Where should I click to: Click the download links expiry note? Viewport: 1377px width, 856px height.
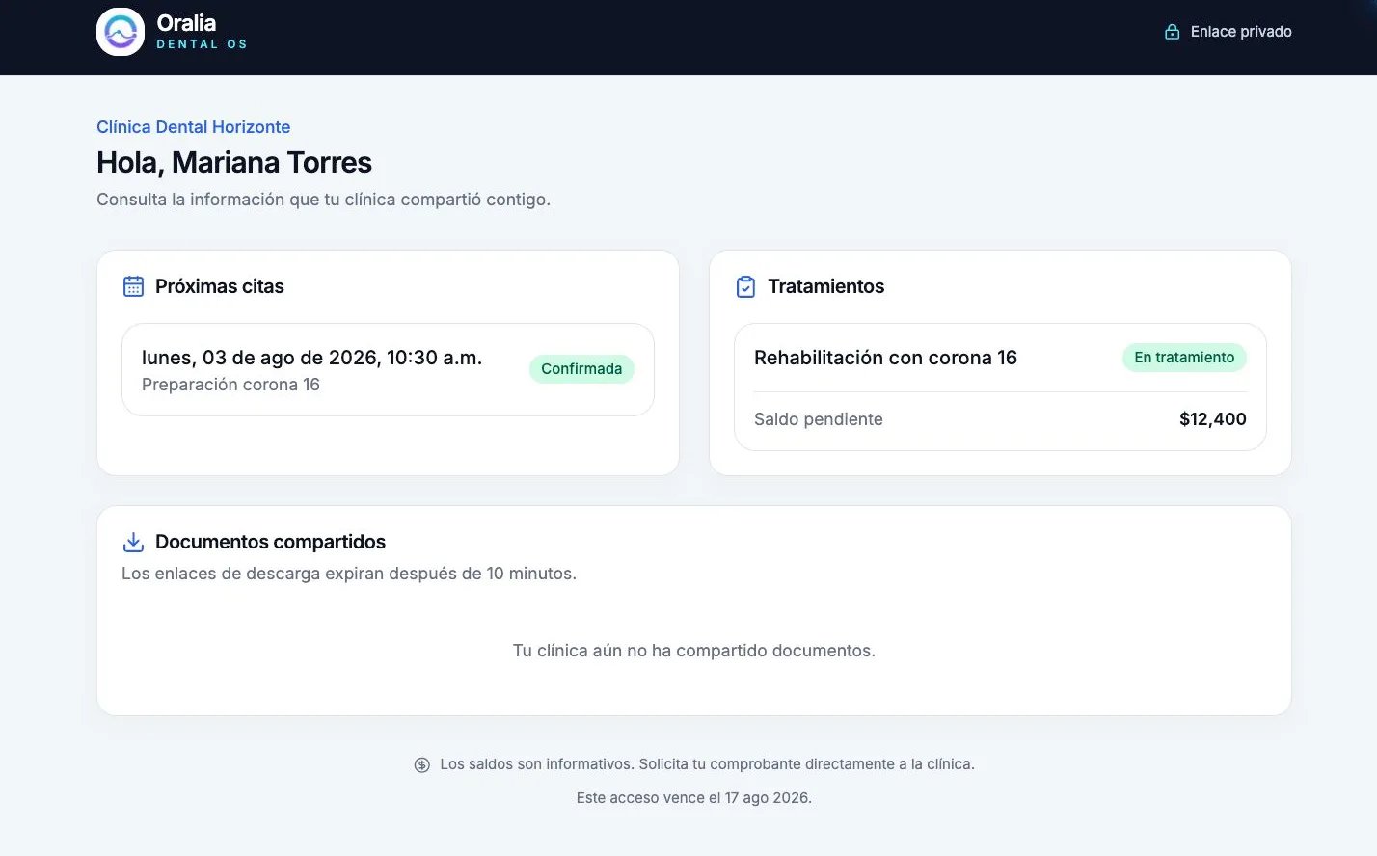tap(349, 574)
